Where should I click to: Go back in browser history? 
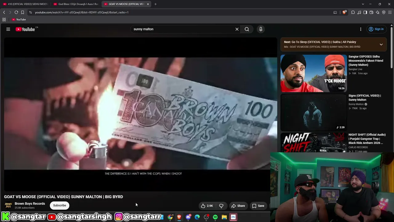[x=4, y=12]
